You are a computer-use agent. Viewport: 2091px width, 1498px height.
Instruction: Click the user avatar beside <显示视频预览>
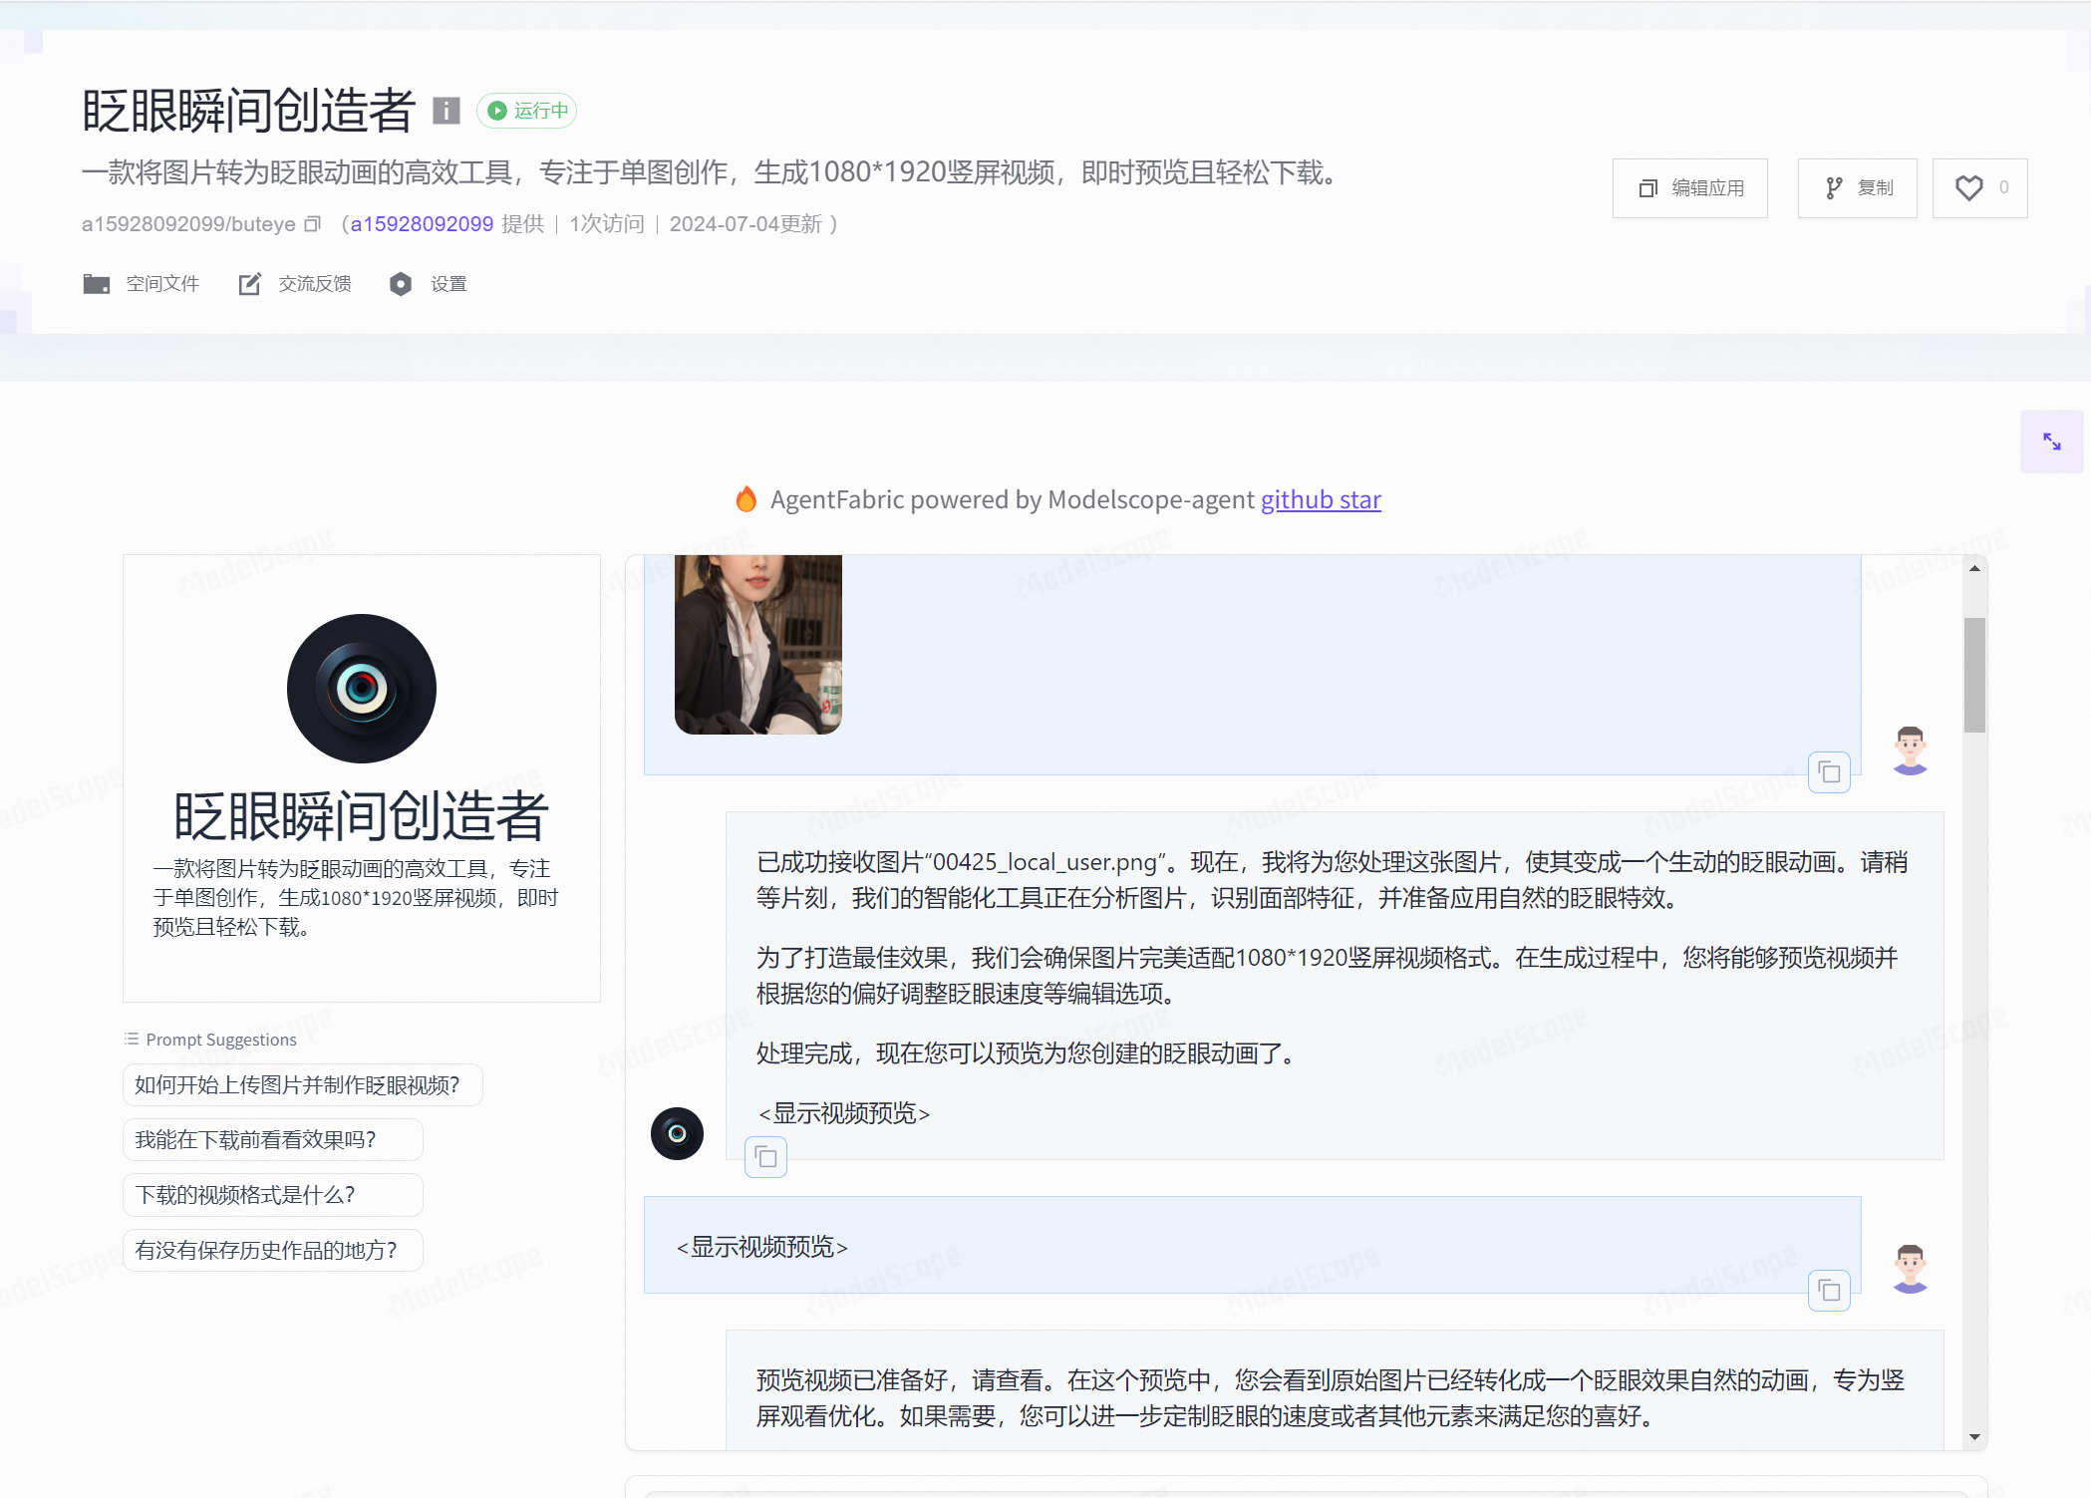click(x=1910, y=1269)
